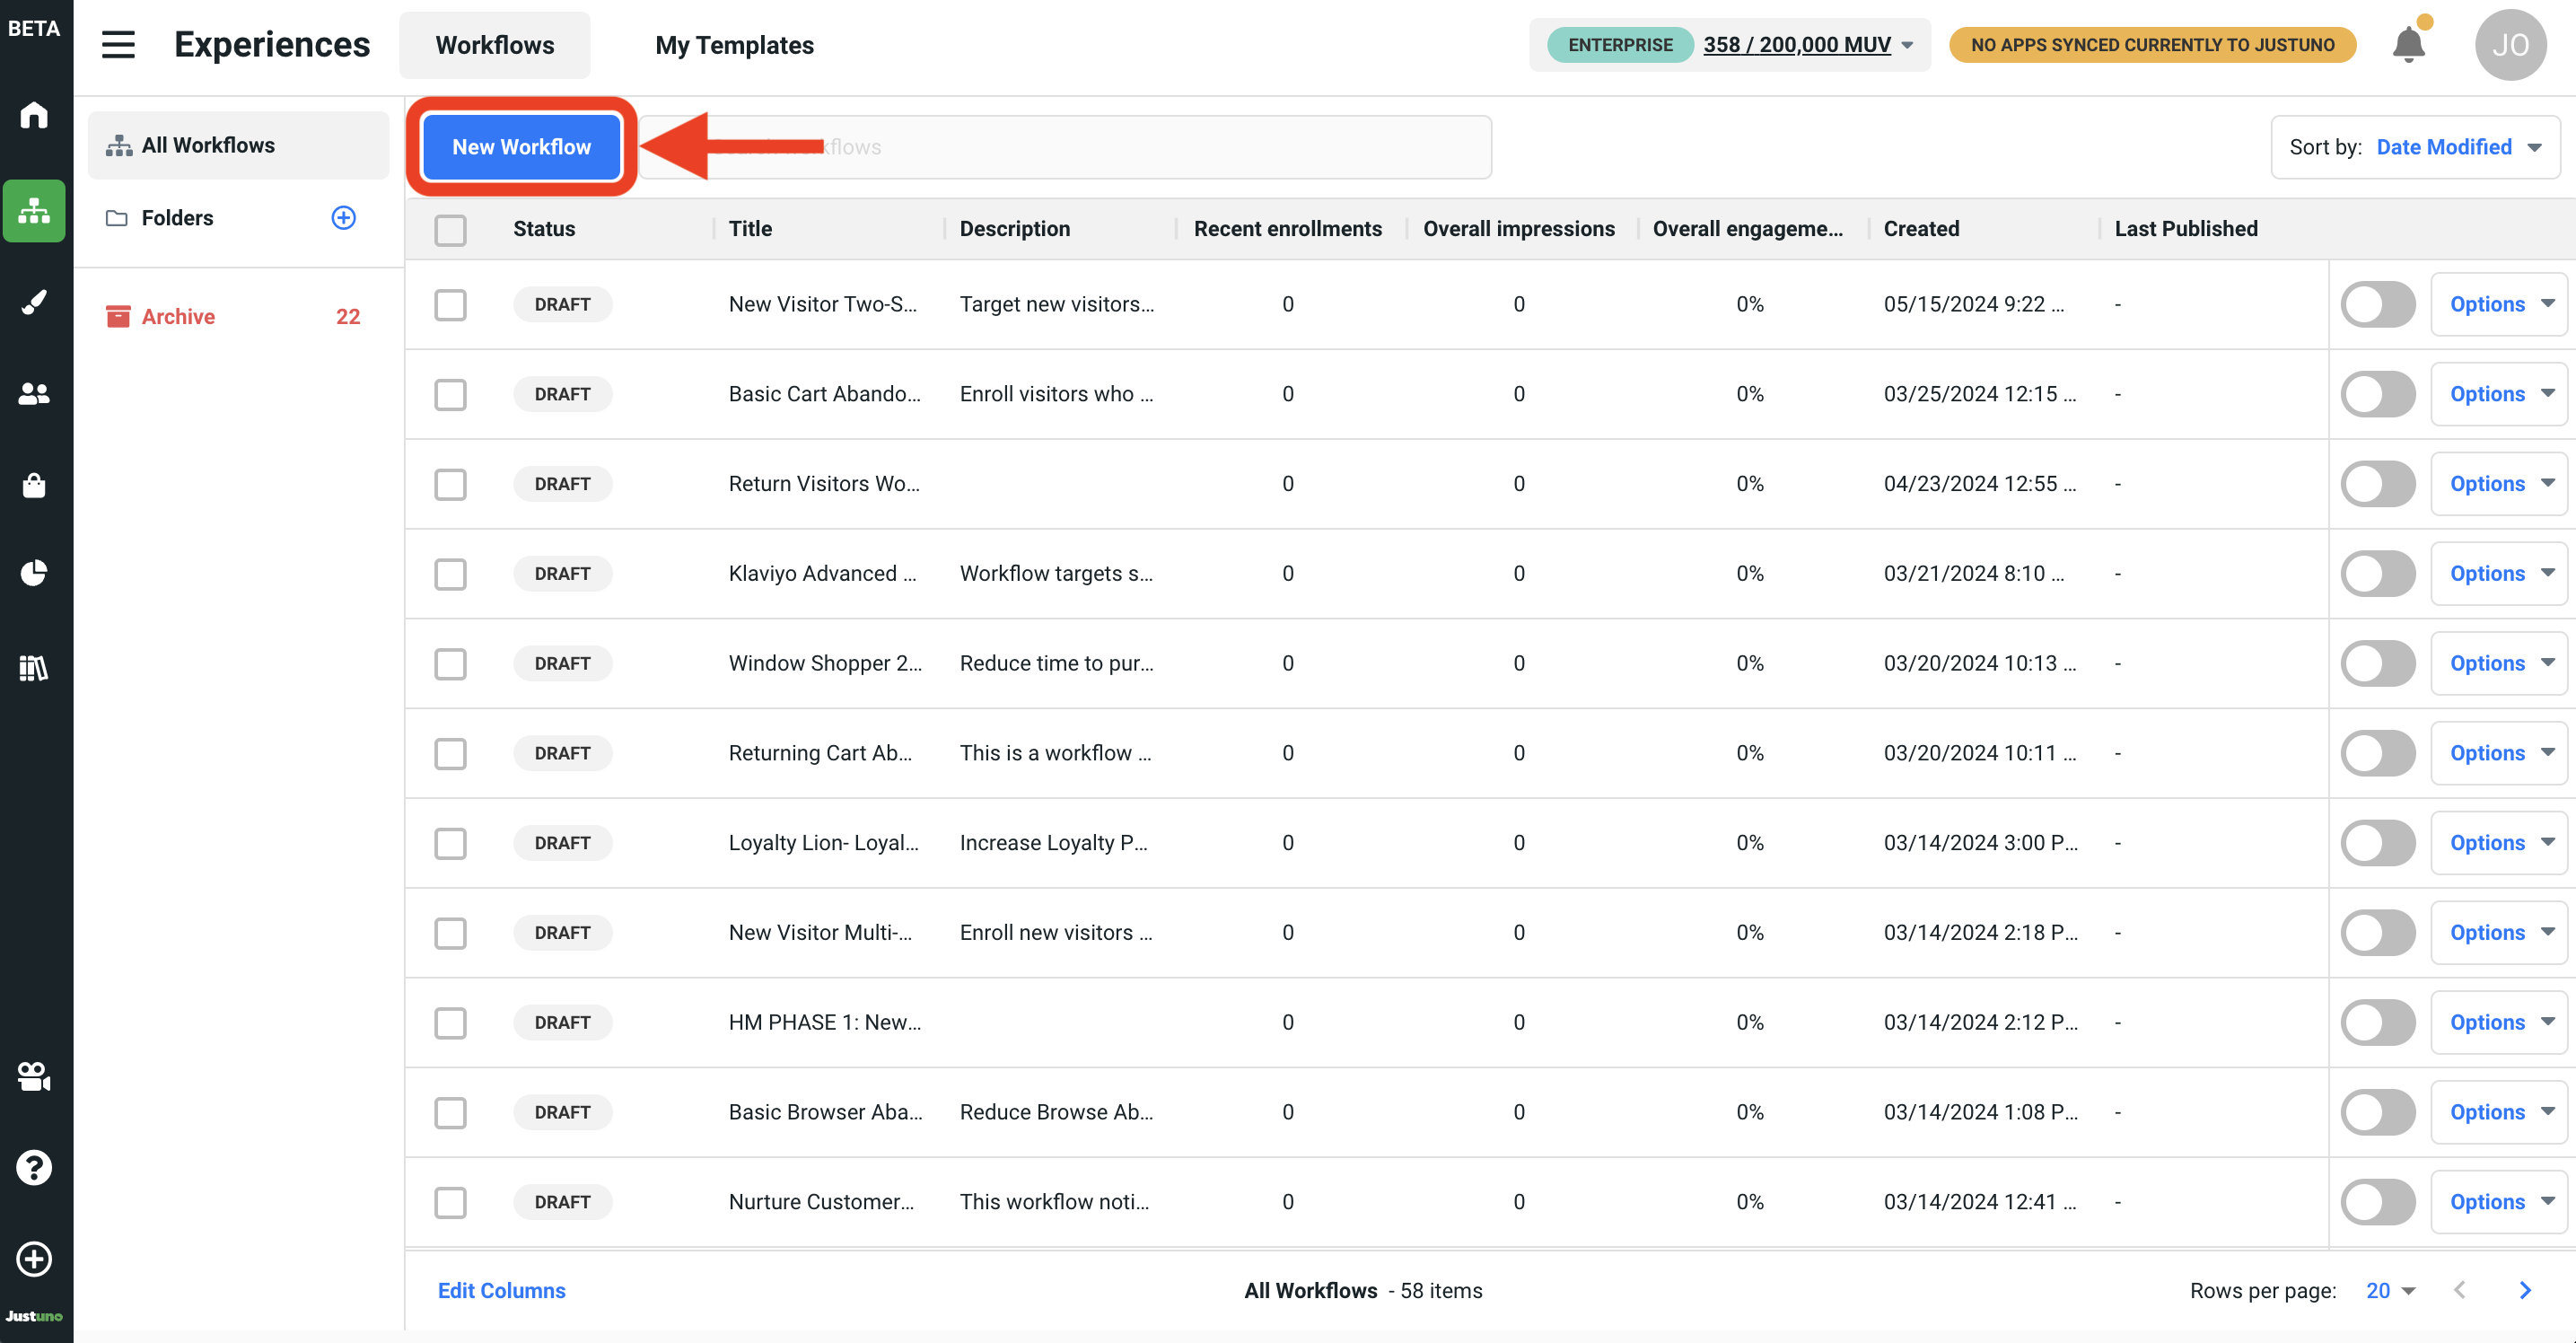Screen dimensions: 2576x1343
Task: Open Options dropdown for Klaviyo Advanced row
Action: click(x=2499, y=574)
